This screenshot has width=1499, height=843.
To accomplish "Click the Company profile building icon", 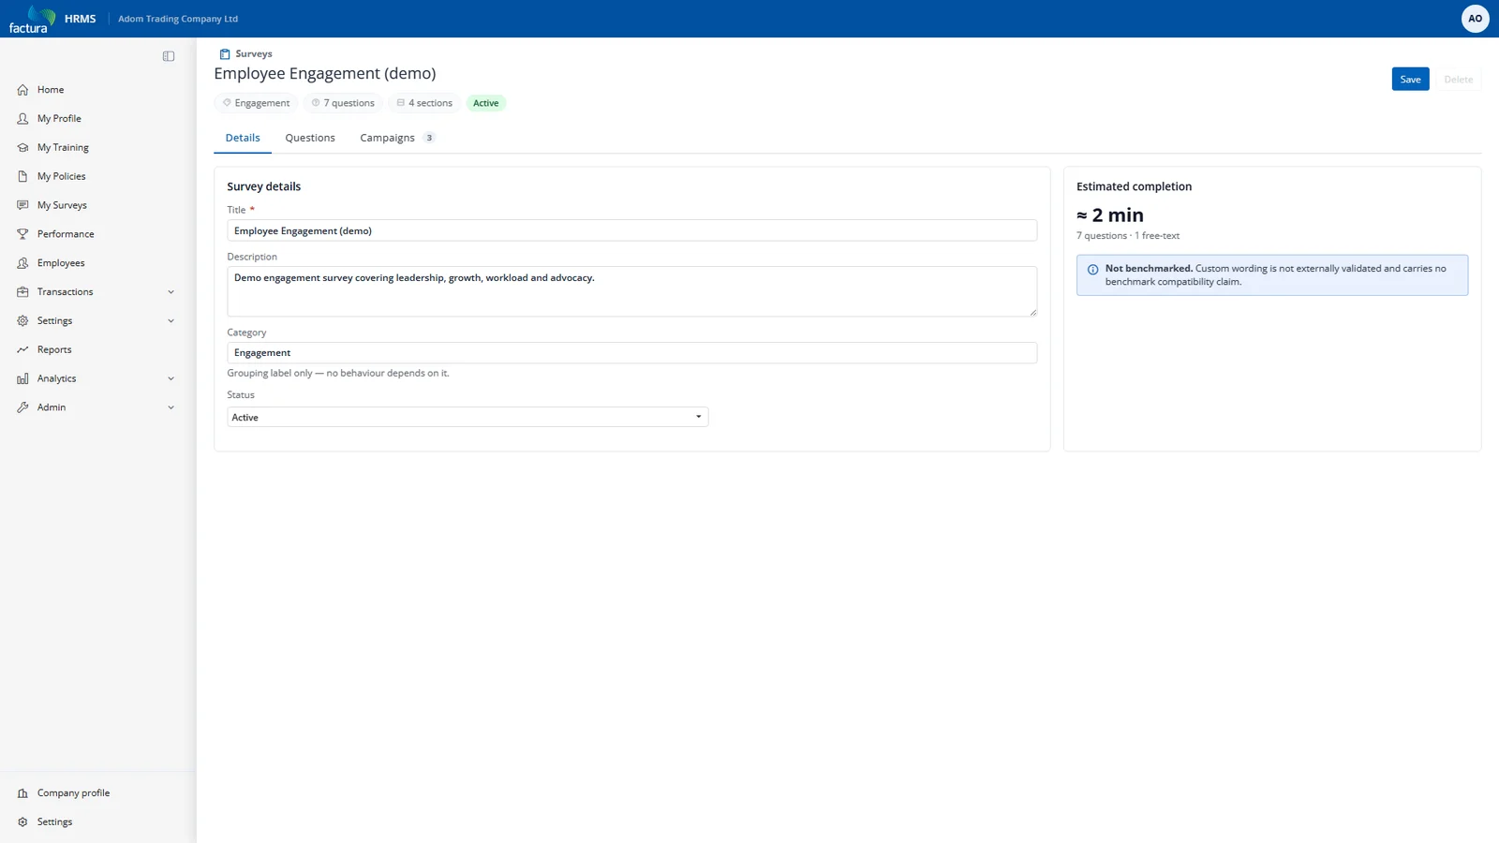I will 22,793.
